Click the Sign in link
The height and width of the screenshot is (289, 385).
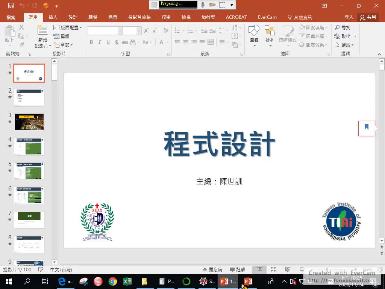coord(349,17)
